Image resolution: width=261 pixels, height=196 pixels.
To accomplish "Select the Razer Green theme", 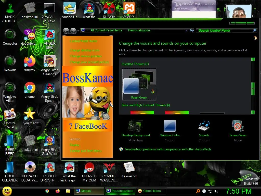I will click(139, 84).
